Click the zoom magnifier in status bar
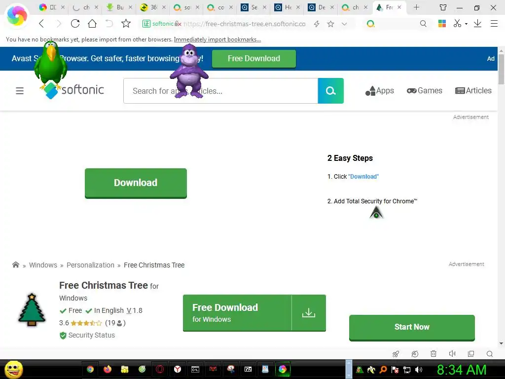Image resolution: width=505 pixels, height=379 pixels. pos(490,354)
